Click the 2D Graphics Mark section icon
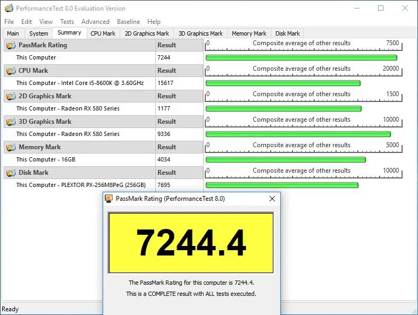The width and height of the screenshot is (418, 315). 11,96
